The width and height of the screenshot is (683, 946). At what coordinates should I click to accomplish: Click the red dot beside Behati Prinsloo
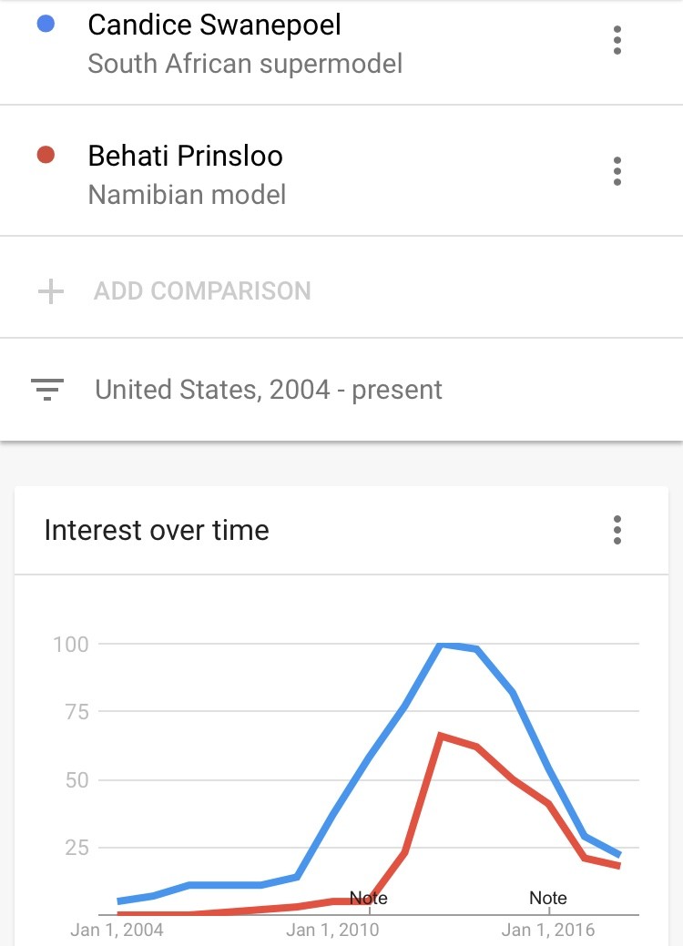pyautogui.click(x=46, y=155)
